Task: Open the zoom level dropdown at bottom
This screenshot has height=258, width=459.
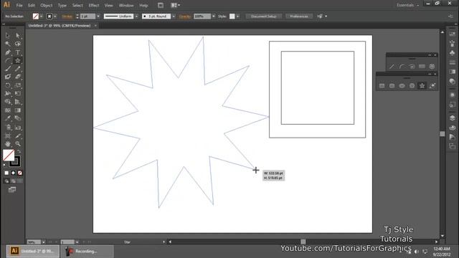Action: coord(43,242)
